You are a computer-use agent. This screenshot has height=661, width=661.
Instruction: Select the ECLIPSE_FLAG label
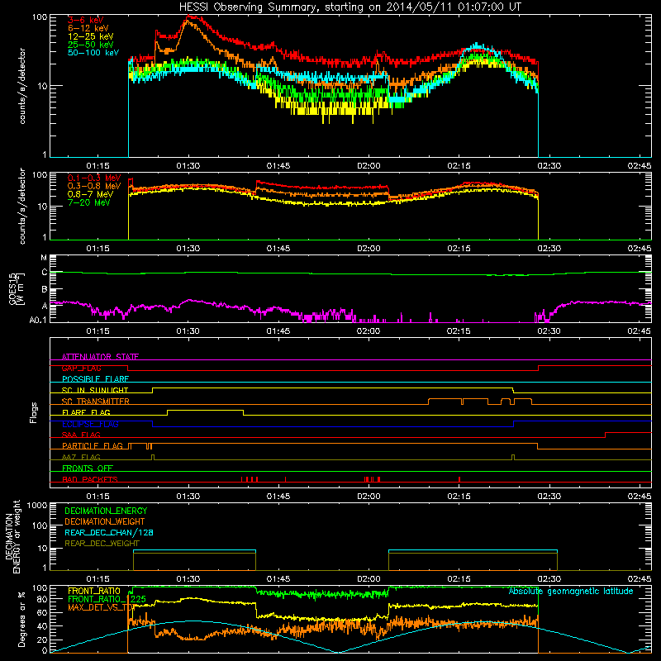tap(90, 424)
